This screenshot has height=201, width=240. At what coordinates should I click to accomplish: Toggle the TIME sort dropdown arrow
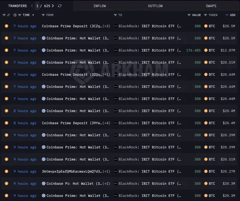pos(33,15)
